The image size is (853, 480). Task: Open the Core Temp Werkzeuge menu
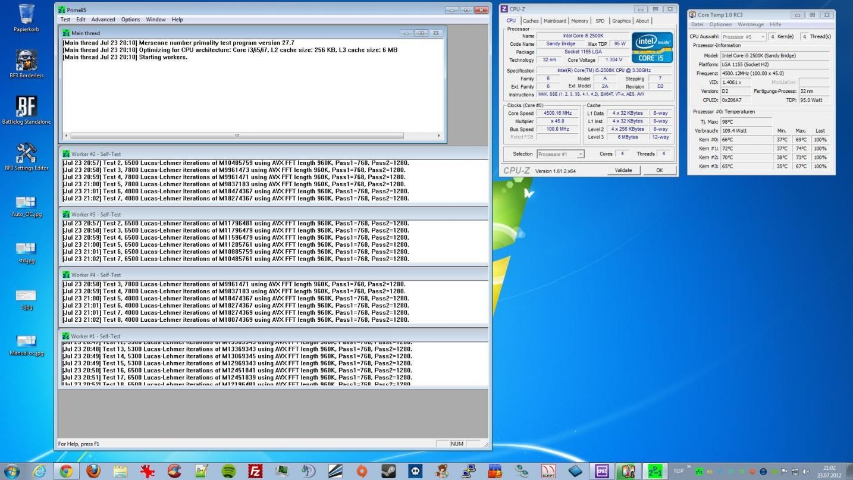[x=751, y=24]
